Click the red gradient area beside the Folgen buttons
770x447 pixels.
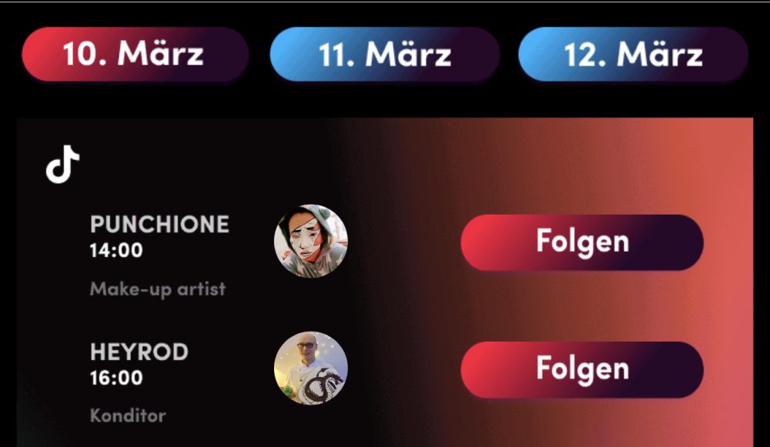728,304
